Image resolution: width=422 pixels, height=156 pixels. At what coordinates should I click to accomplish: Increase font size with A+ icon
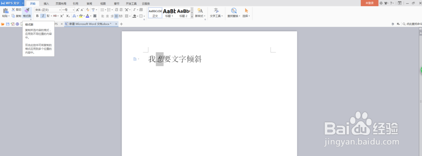[x=78, y=10]
